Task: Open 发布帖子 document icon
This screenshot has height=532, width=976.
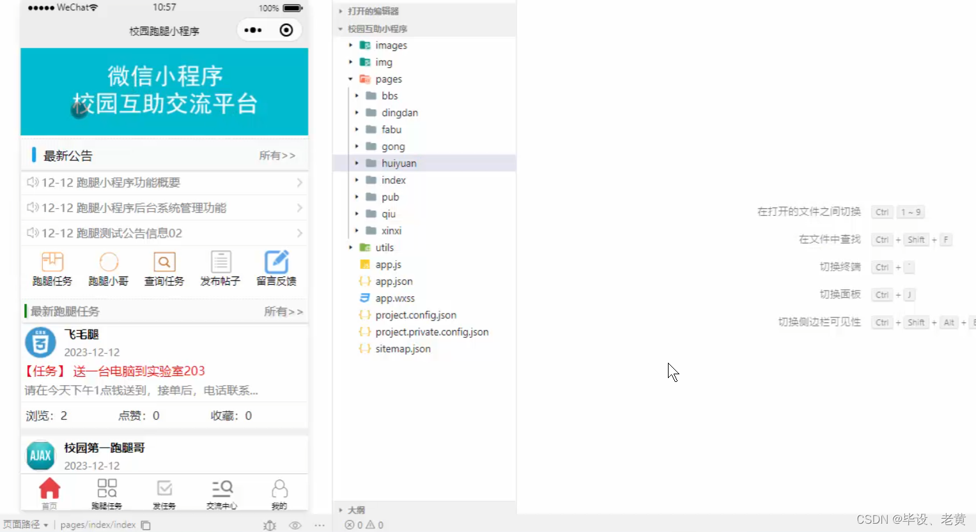Action: pyautogui.click(x=221, y=261)
